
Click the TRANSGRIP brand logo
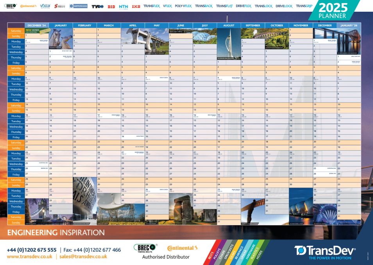tap(304, 6)
